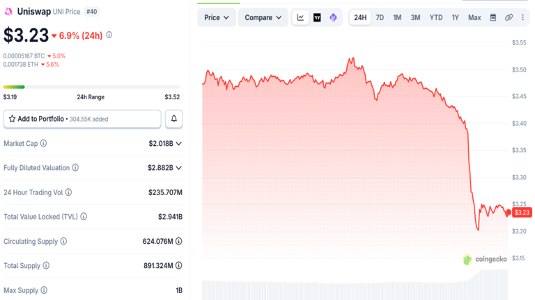Select the 7D timeframe tab
Viewport: 535px width, 300px height.
coord(380,17)
